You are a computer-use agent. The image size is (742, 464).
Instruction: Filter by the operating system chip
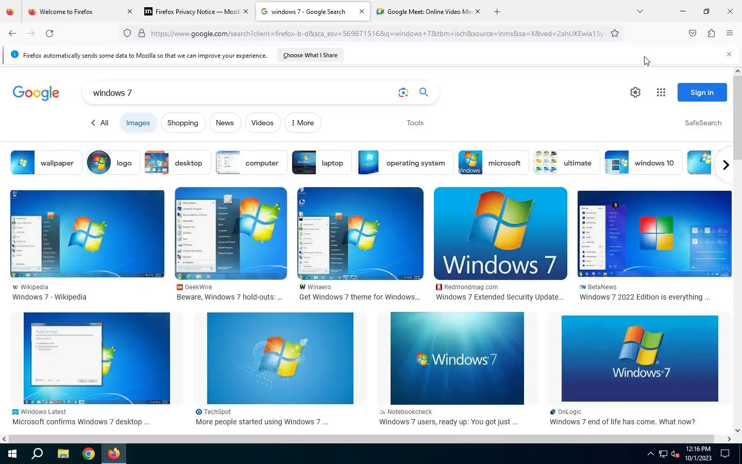tap(406, 163)
